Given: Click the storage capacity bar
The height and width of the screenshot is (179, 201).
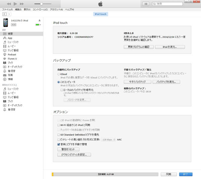Looking at the screenshot, I should tap(105, 174).
